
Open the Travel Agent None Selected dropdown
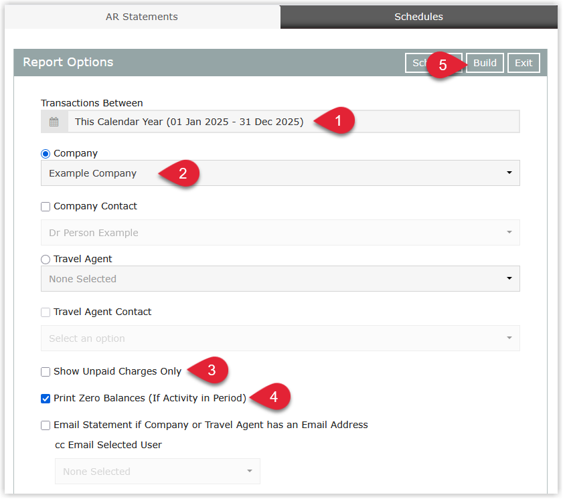(280, 279)
